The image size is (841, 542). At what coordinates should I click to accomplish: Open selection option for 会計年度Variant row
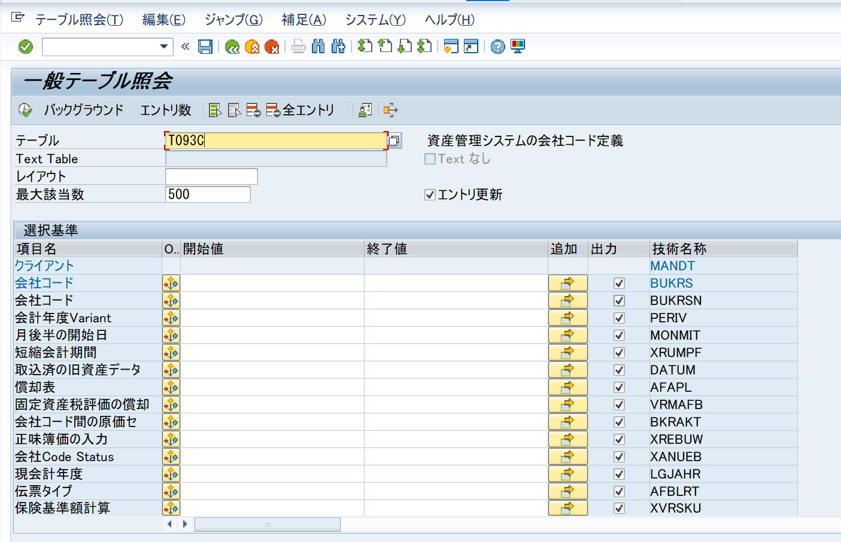point(171,318)
